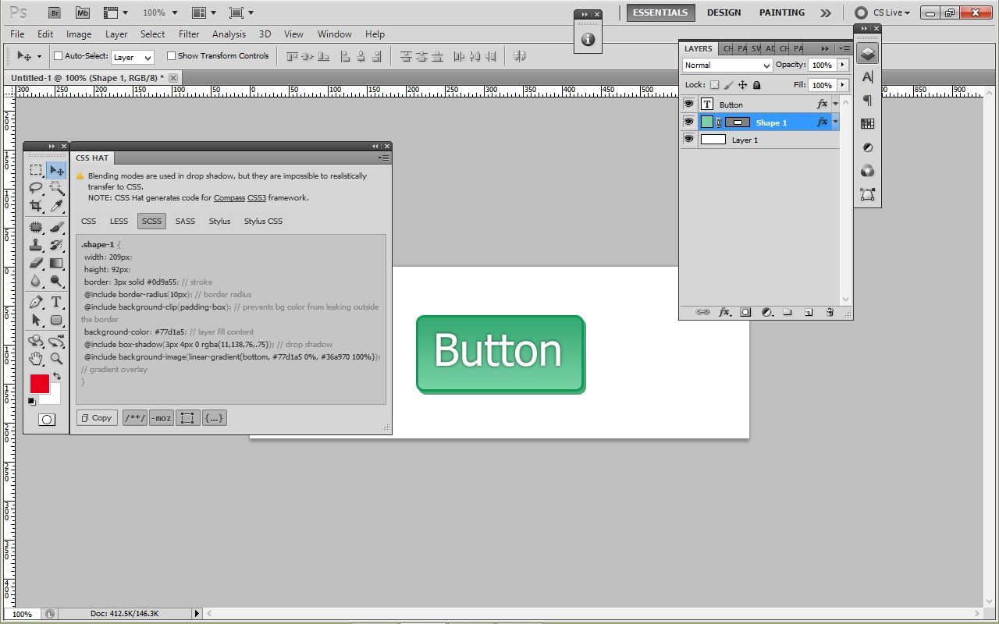
Task: Open the Compass link
Action: click(x=229, y=198)
